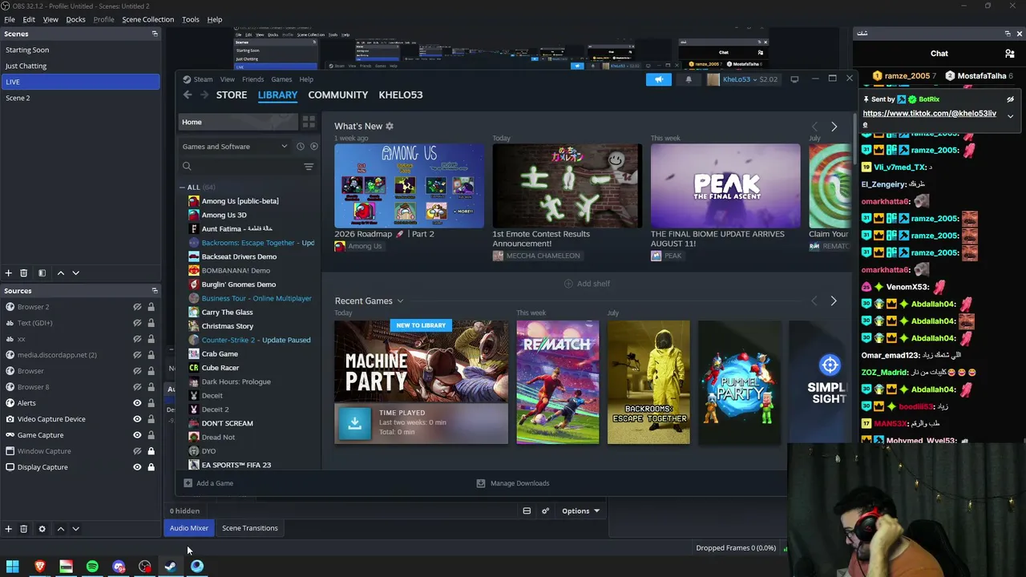
Task: Open the TikTok link in chat
Action: [x=930, y=118]
